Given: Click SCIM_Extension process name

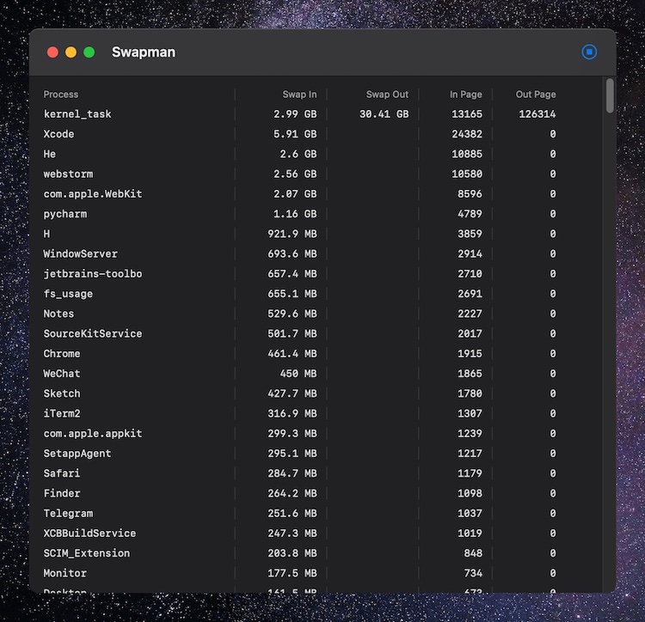Looking at the screenshot, I should click(x=86, y=553).
